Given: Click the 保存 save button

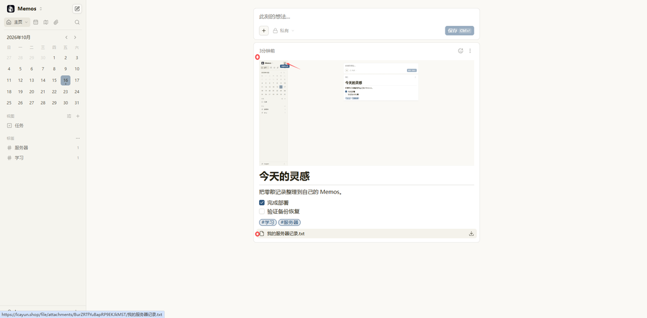Looking at the screenshot, I should coord(459,30).
